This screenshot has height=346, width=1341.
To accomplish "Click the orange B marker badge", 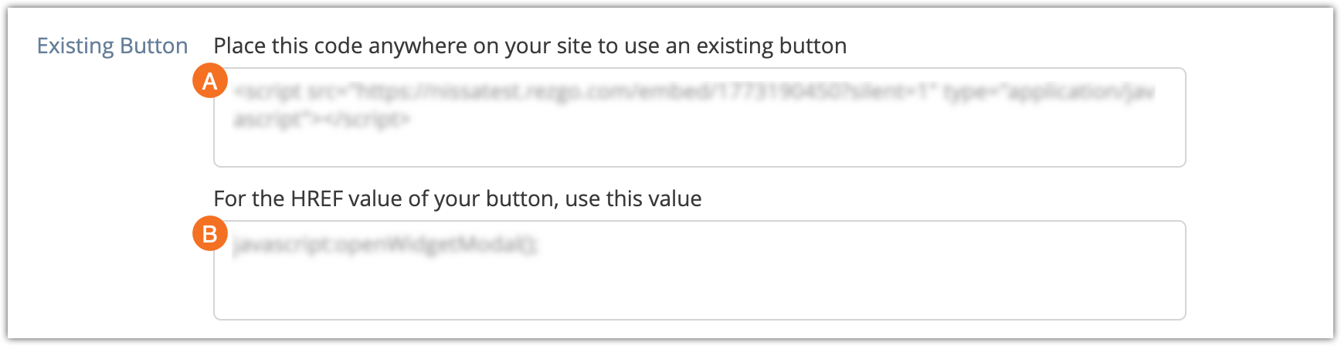I will click(x=209, y=235).
